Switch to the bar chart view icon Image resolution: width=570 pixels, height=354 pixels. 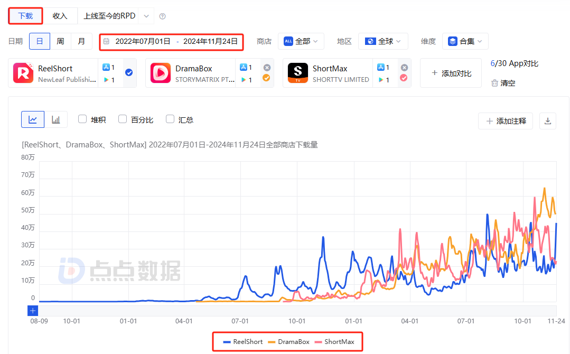point(57,119)
